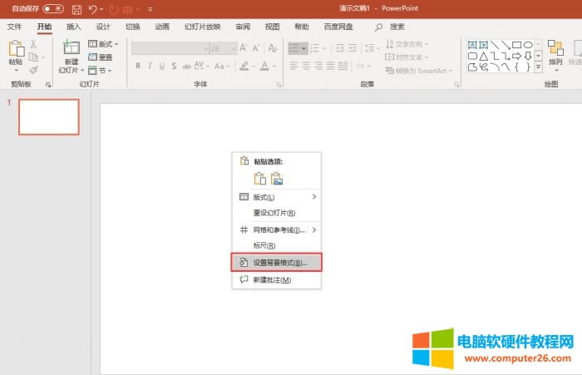Click 新建批注(M) in context menu
The height and width of the screenshot is (375, 582).
coord(272,279)
